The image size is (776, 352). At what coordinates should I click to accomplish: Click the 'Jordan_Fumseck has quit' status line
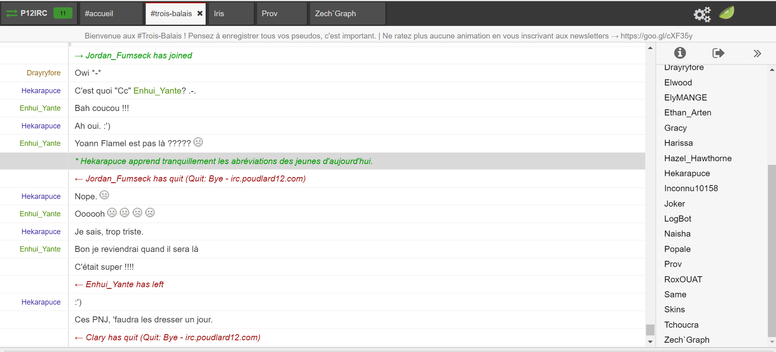pyautogui.click(x=190, y=179)
